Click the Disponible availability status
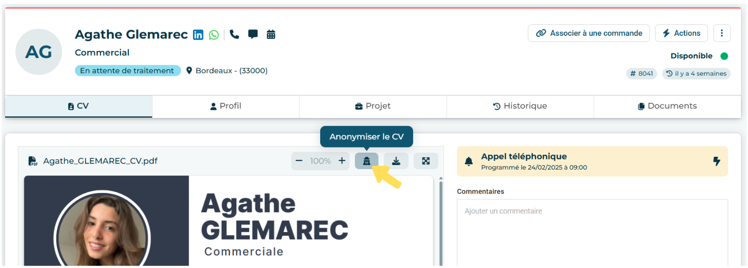 tap(699, 56)
